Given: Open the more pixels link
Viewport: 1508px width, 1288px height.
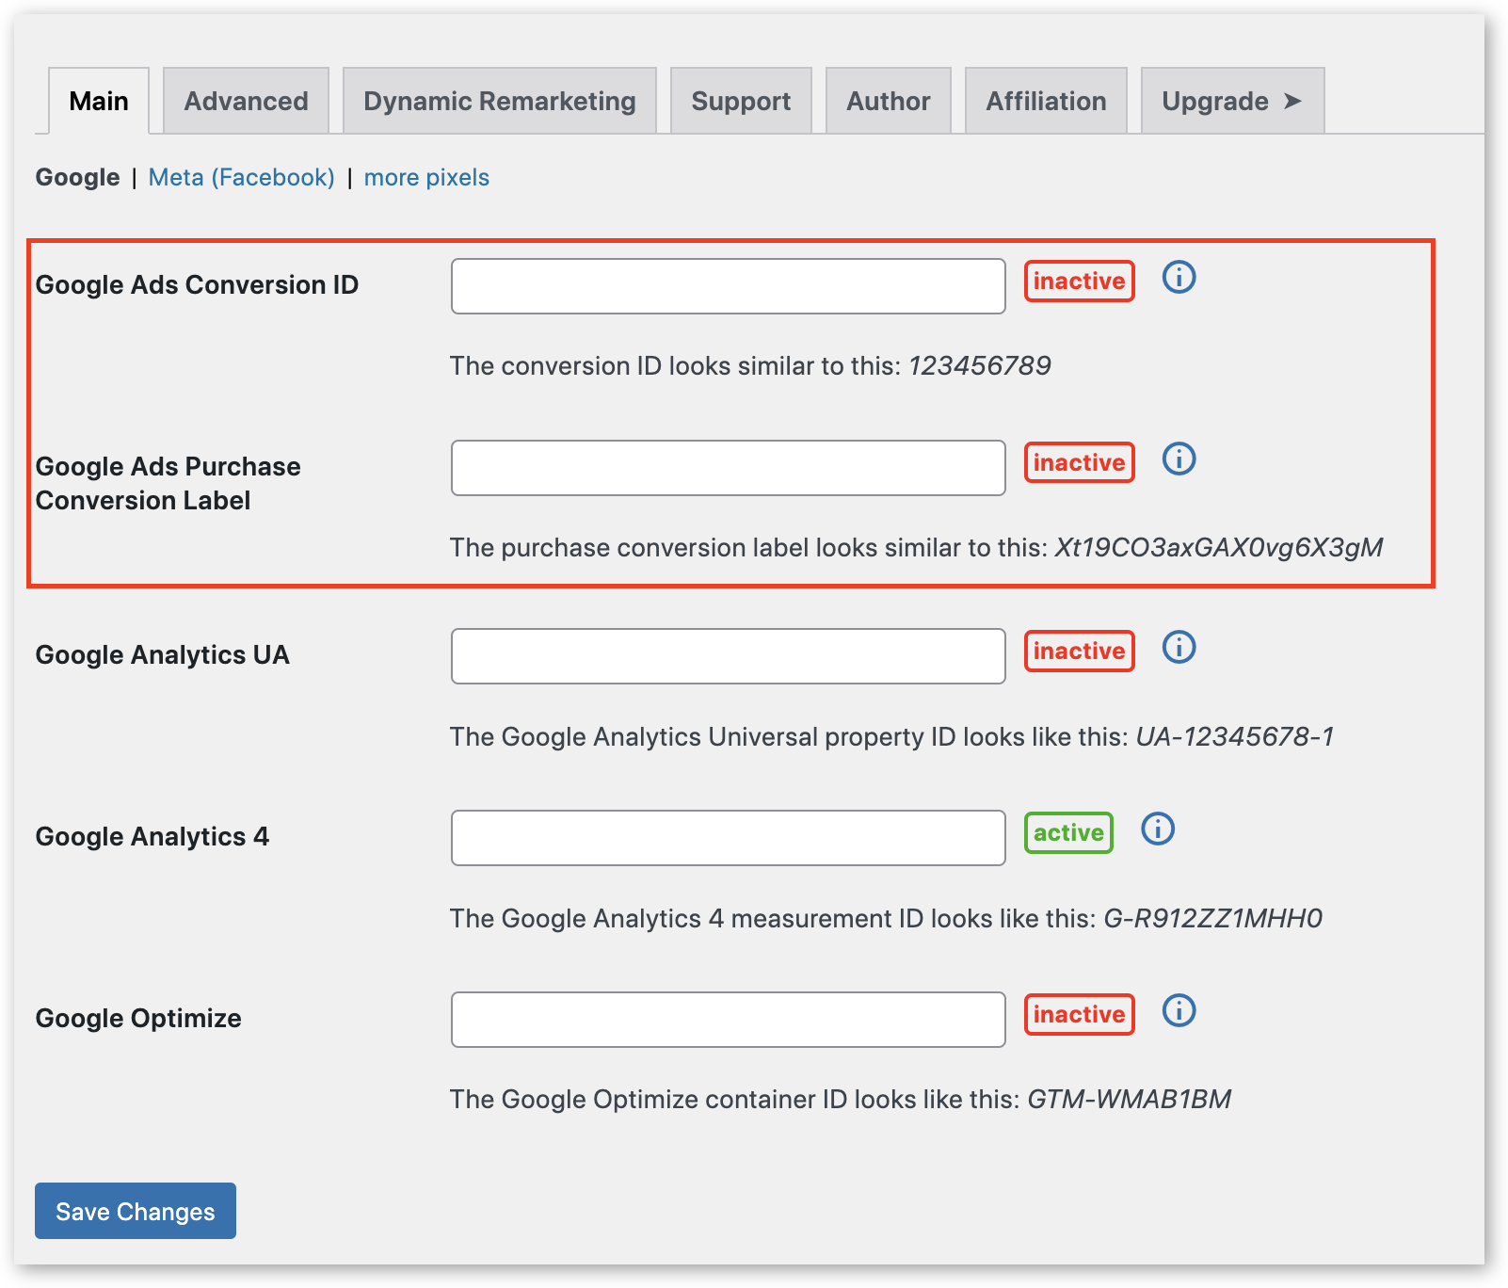Looking at the screenshot, I should click(x=426, y=177).
